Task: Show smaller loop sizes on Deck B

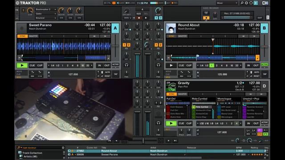Action: [198, 65]
